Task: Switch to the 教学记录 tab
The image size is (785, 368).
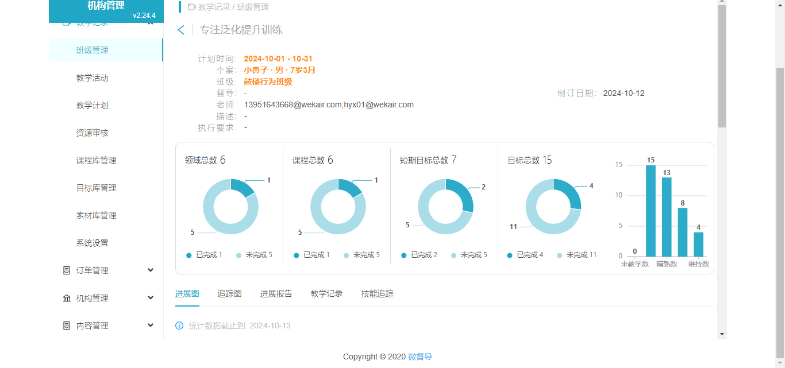Action: click(327, 293)
